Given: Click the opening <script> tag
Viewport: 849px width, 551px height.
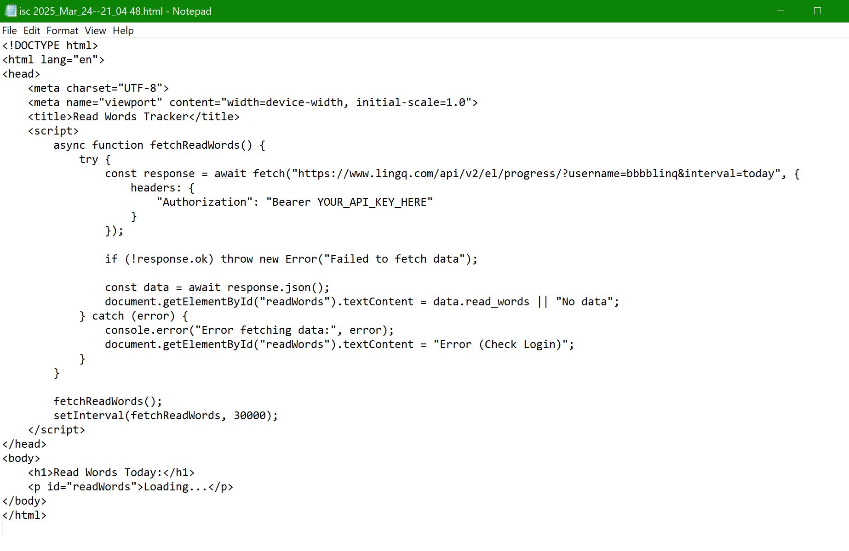Looking at the screenshot, I should (53, 131).
